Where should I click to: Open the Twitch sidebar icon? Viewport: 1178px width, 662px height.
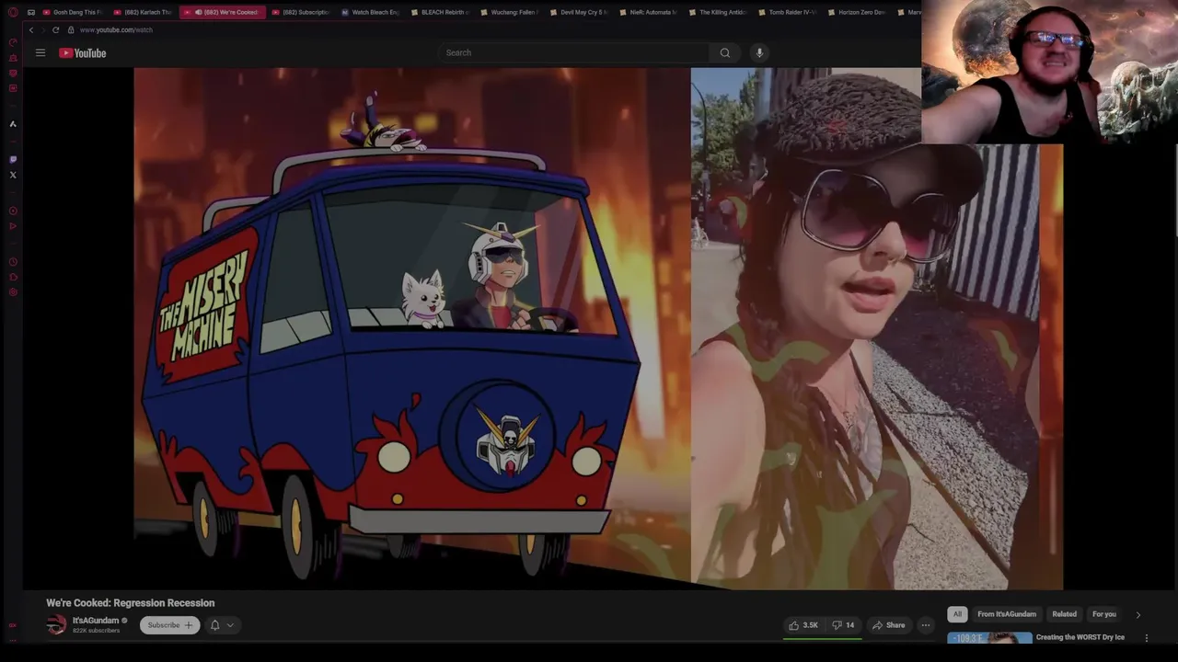[x=13, y=159]
